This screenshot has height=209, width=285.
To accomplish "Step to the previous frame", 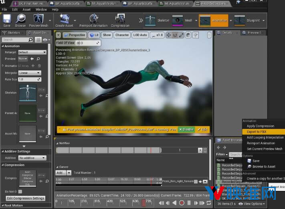I will coord(168,203).
